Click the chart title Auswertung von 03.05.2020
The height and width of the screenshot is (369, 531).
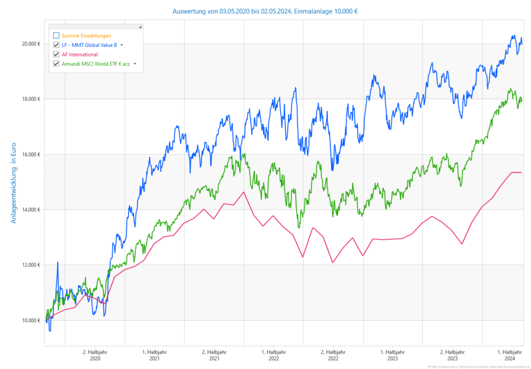pyautogui.click(x=265, y=11)
